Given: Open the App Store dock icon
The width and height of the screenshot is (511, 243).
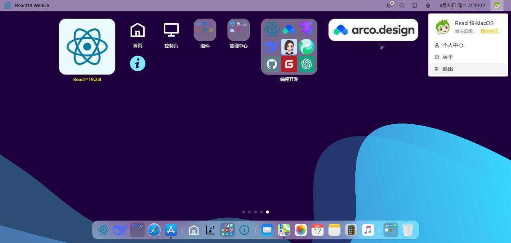Looking at the screenshot, I should [171, 230].
